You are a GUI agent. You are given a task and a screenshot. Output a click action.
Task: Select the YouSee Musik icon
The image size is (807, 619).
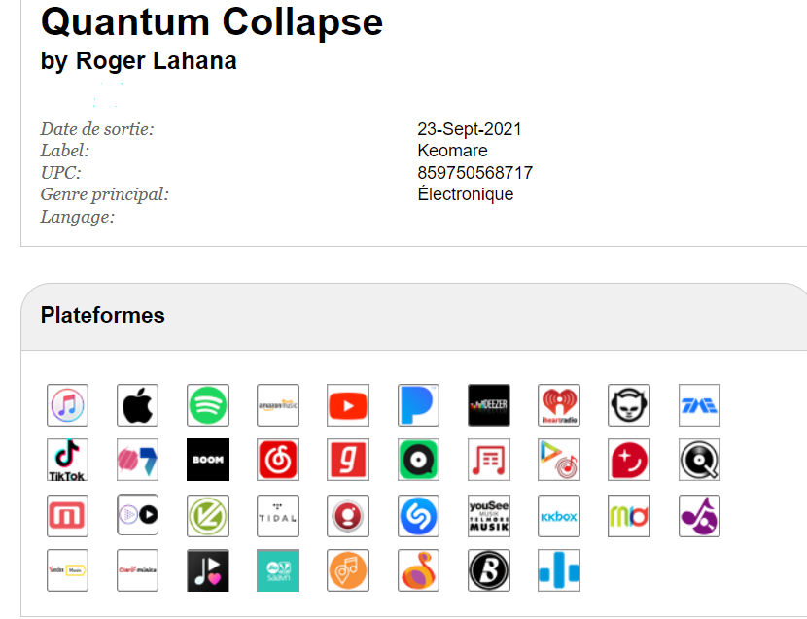point(489,516)
